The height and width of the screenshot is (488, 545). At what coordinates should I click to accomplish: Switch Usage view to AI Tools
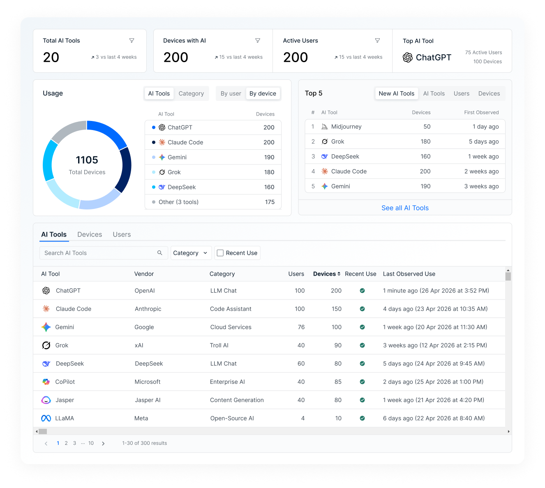click(x=159, y=93)
